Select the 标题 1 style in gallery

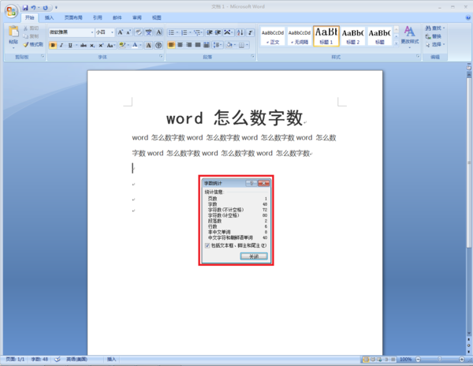326,36
